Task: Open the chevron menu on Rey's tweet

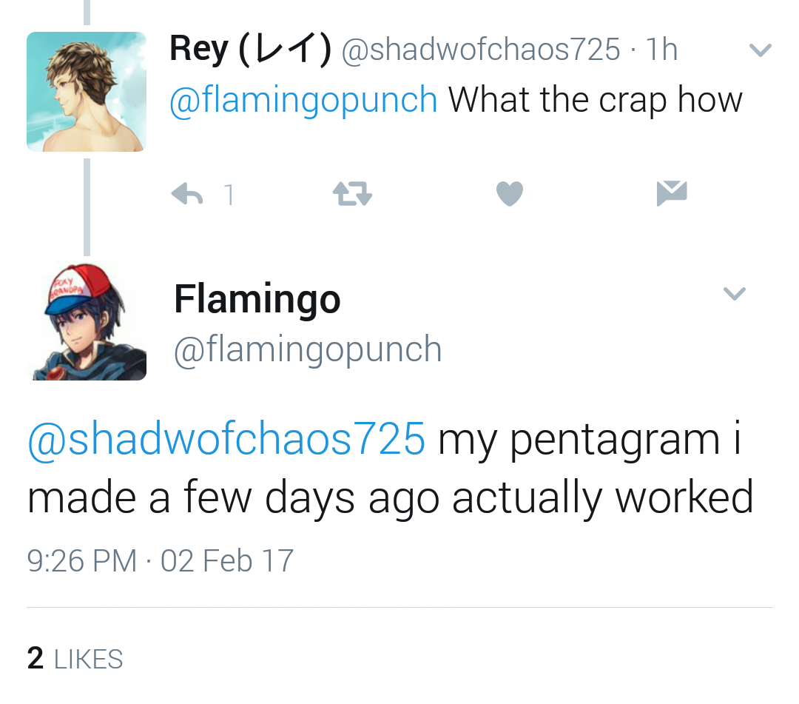Action: [x=761, y=51]
